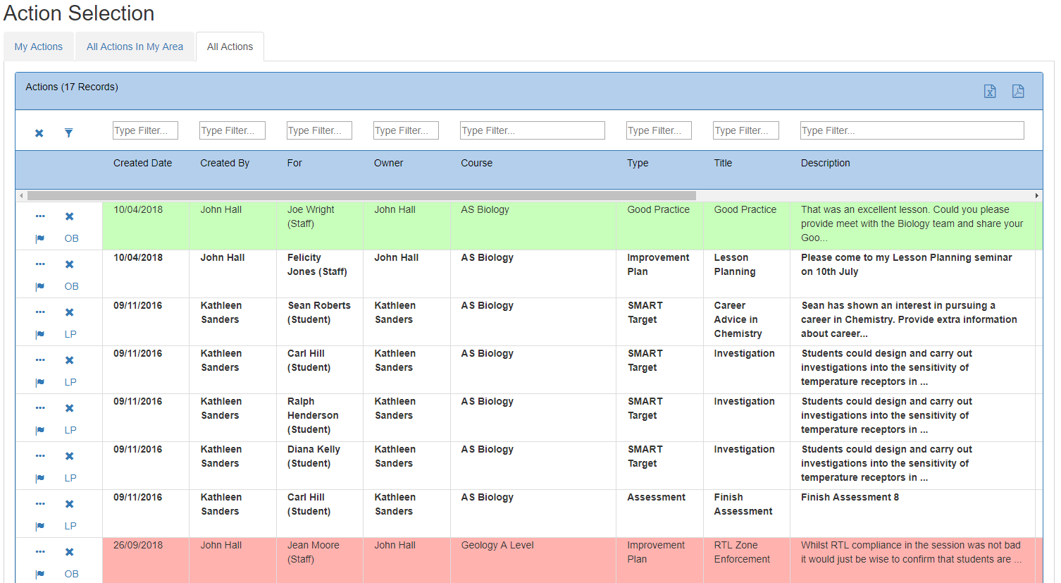Image resolution: width=1061 pixels, height=583 pixels.
Task: Flag the Finish Assessment action row
Action: (x=40, y=526)
